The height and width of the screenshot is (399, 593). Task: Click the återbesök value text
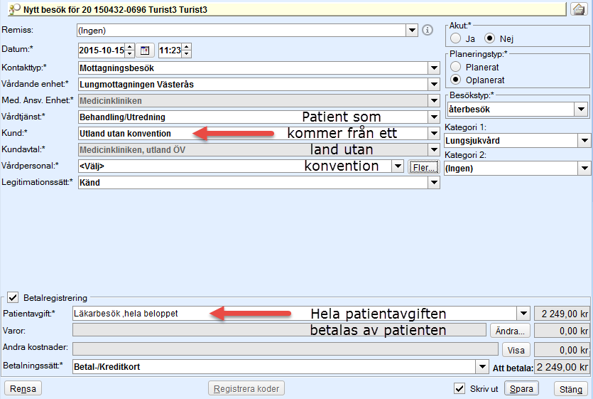pos(469,110)
